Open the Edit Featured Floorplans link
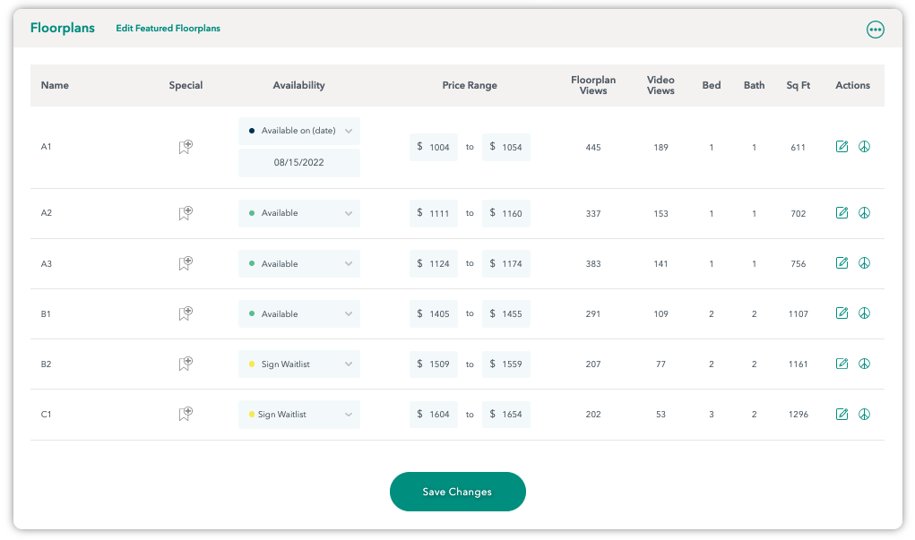915x540 pixels. pos(168,28)
